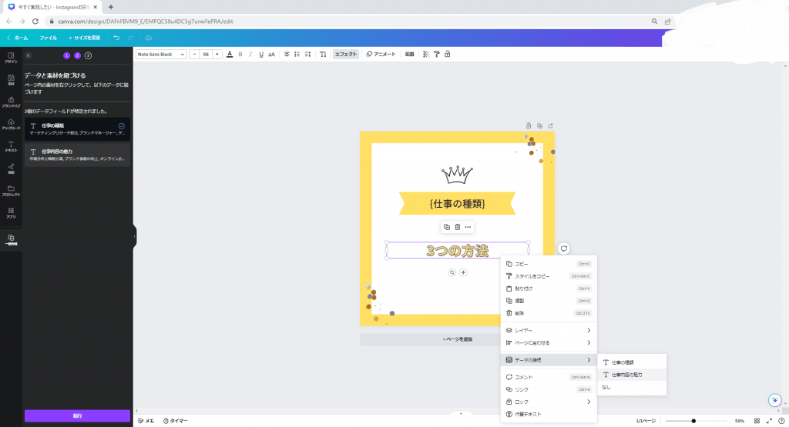The width and height of the screenshot is (789, 427).
Task: Click the テキスト (Text) sidebar icon
Action: pyautogui.click(x=11, y=146)
